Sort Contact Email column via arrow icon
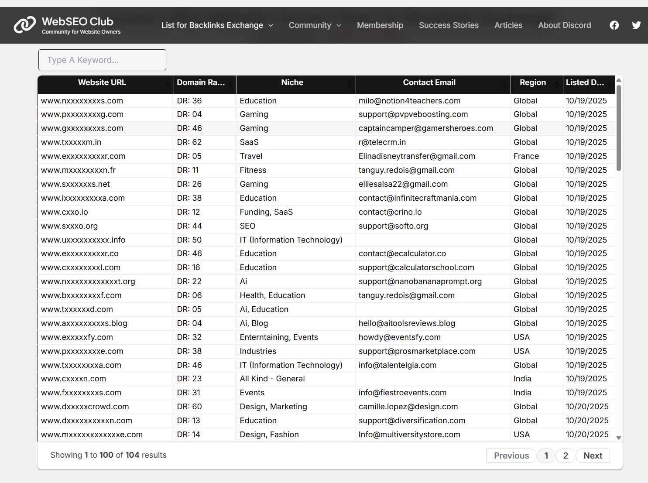Image resolution: width=648 pixels, height=483 pixels. pyautogui.click(x=504, y=86)
